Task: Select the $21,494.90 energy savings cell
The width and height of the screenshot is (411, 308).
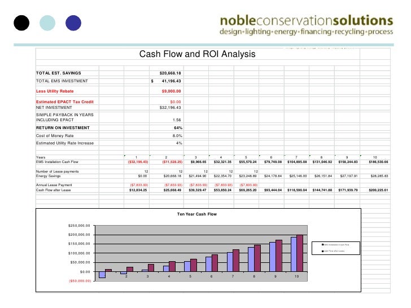Action: click(198, 176)
